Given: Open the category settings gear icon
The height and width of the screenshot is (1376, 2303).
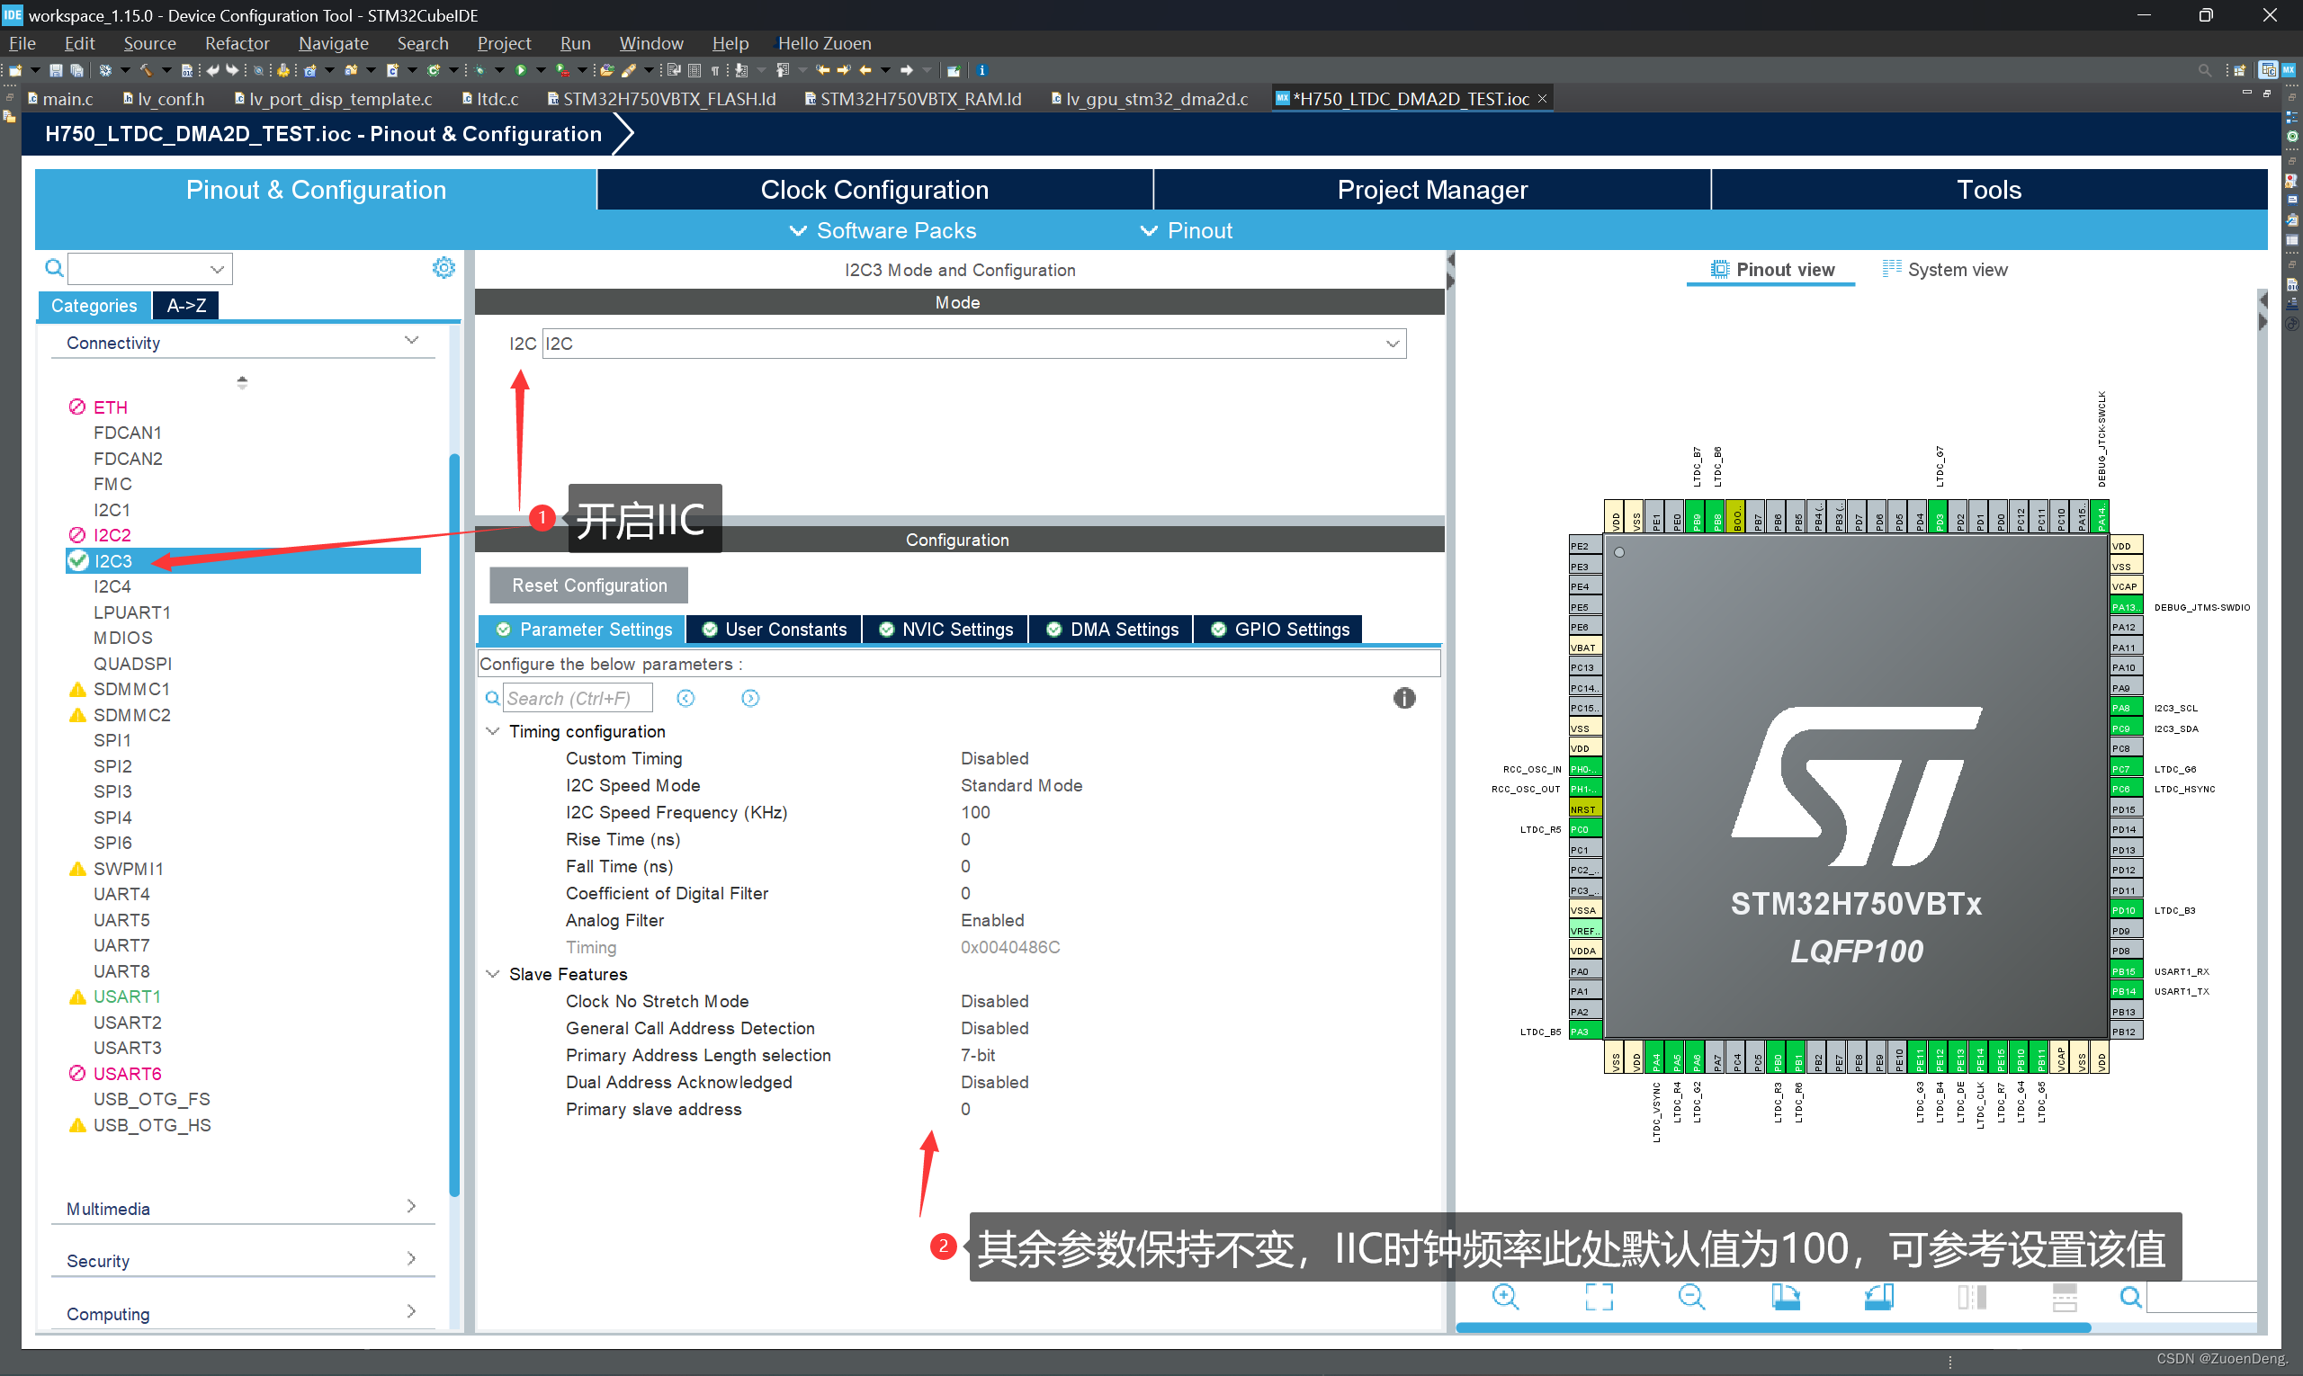Looking at the screenshot, I should click(444, 268).
